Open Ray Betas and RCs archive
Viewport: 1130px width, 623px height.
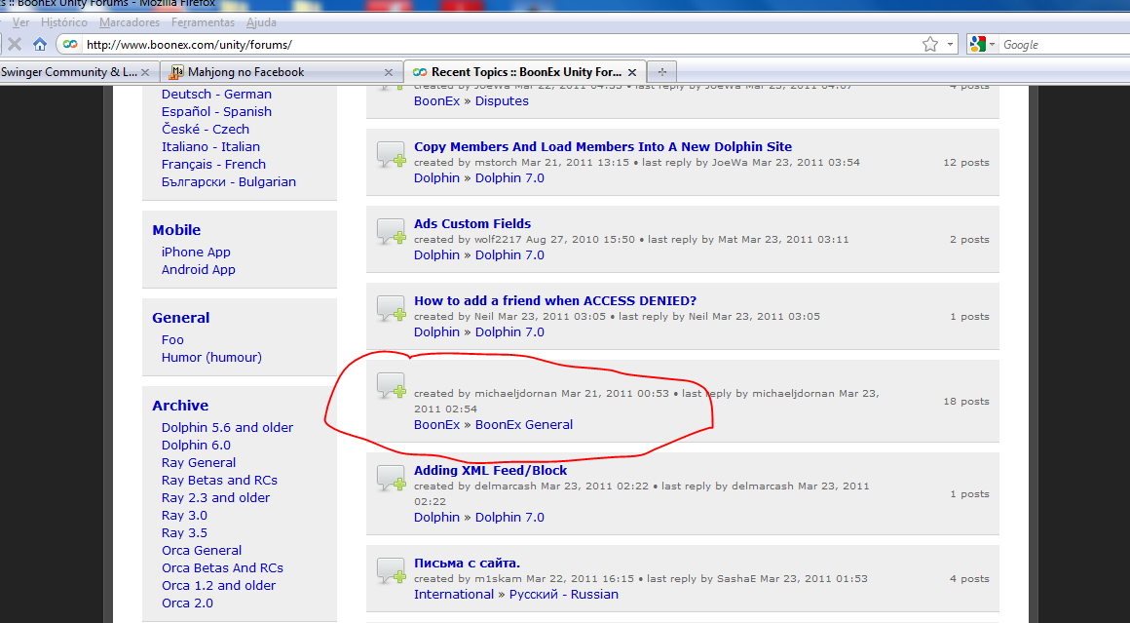[x=219, y=481]
